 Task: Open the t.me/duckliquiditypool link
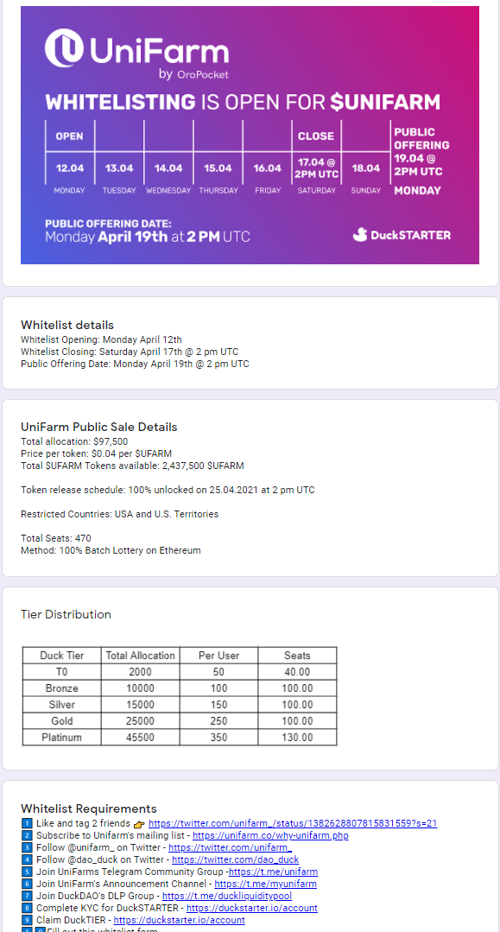(x=227, y=896)
